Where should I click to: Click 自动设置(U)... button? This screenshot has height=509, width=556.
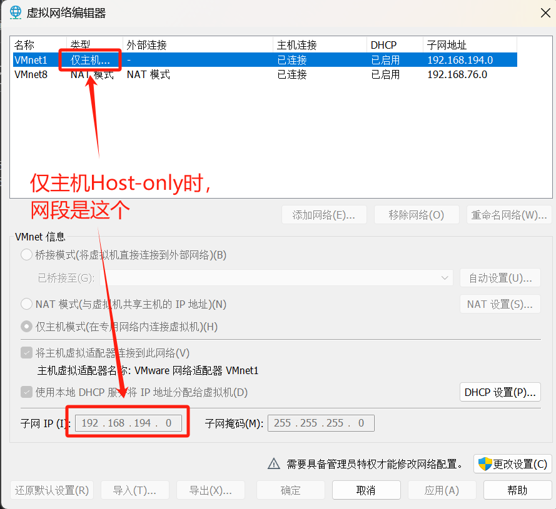click(500, 278)
